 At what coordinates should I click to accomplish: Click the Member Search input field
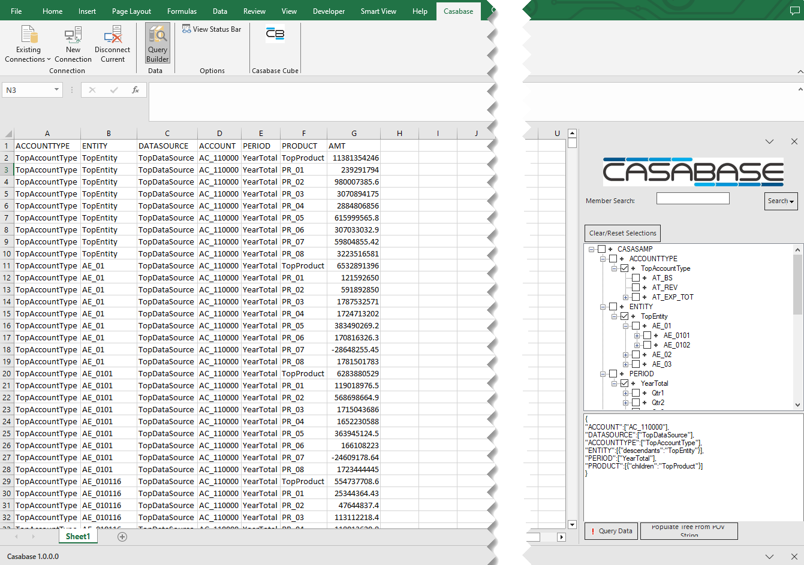point(692,198)
